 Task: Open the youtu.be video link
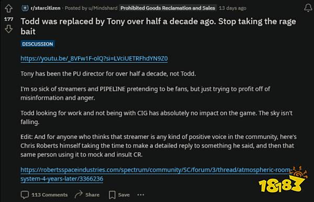coord(94,58)
